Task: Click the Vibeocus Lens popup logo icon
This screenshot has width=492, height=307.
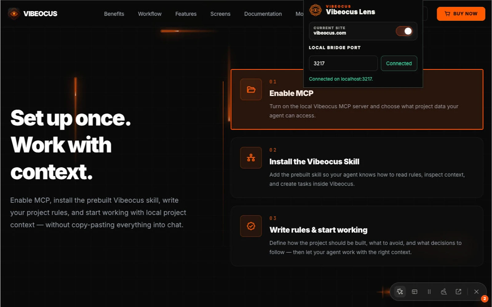Action: pyautogui.click(x=315, y=10)
